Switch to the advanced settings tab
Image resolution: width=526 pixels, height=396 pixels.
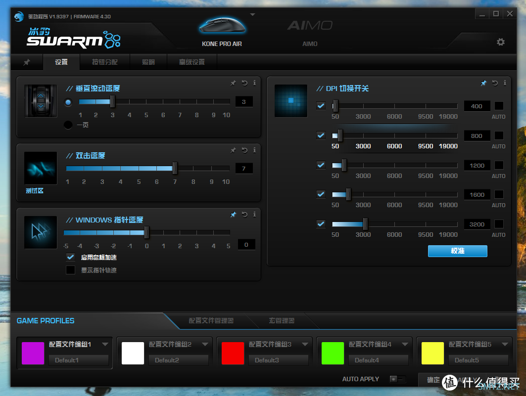tap(192, 62)
